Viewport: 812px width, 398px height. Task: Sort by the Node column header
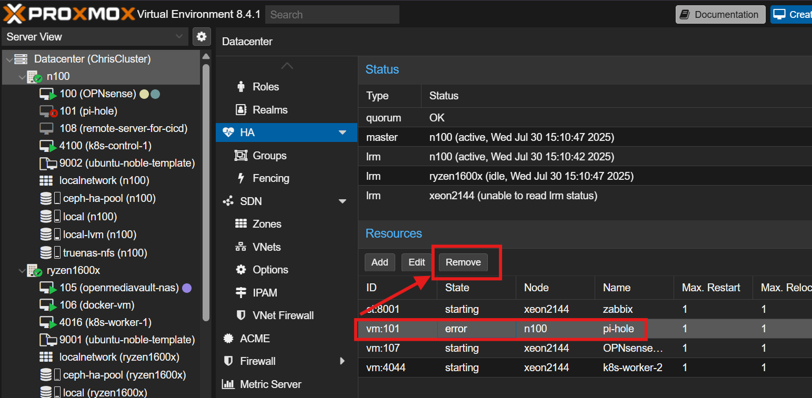[x=555, y=288]
